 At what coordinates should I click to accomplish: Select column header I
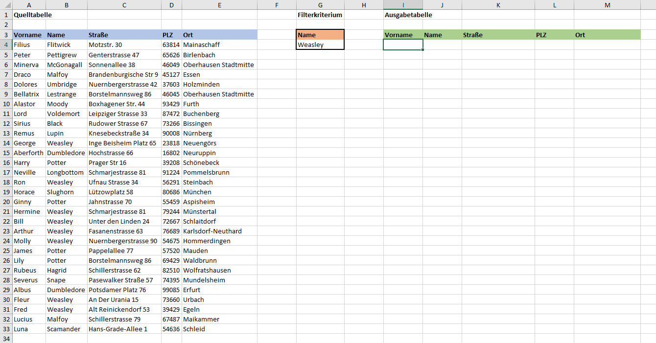point(403,5)
